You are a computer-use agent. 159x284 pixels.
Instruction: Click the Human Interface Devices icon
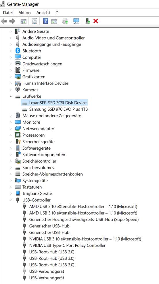coord(18,83)
